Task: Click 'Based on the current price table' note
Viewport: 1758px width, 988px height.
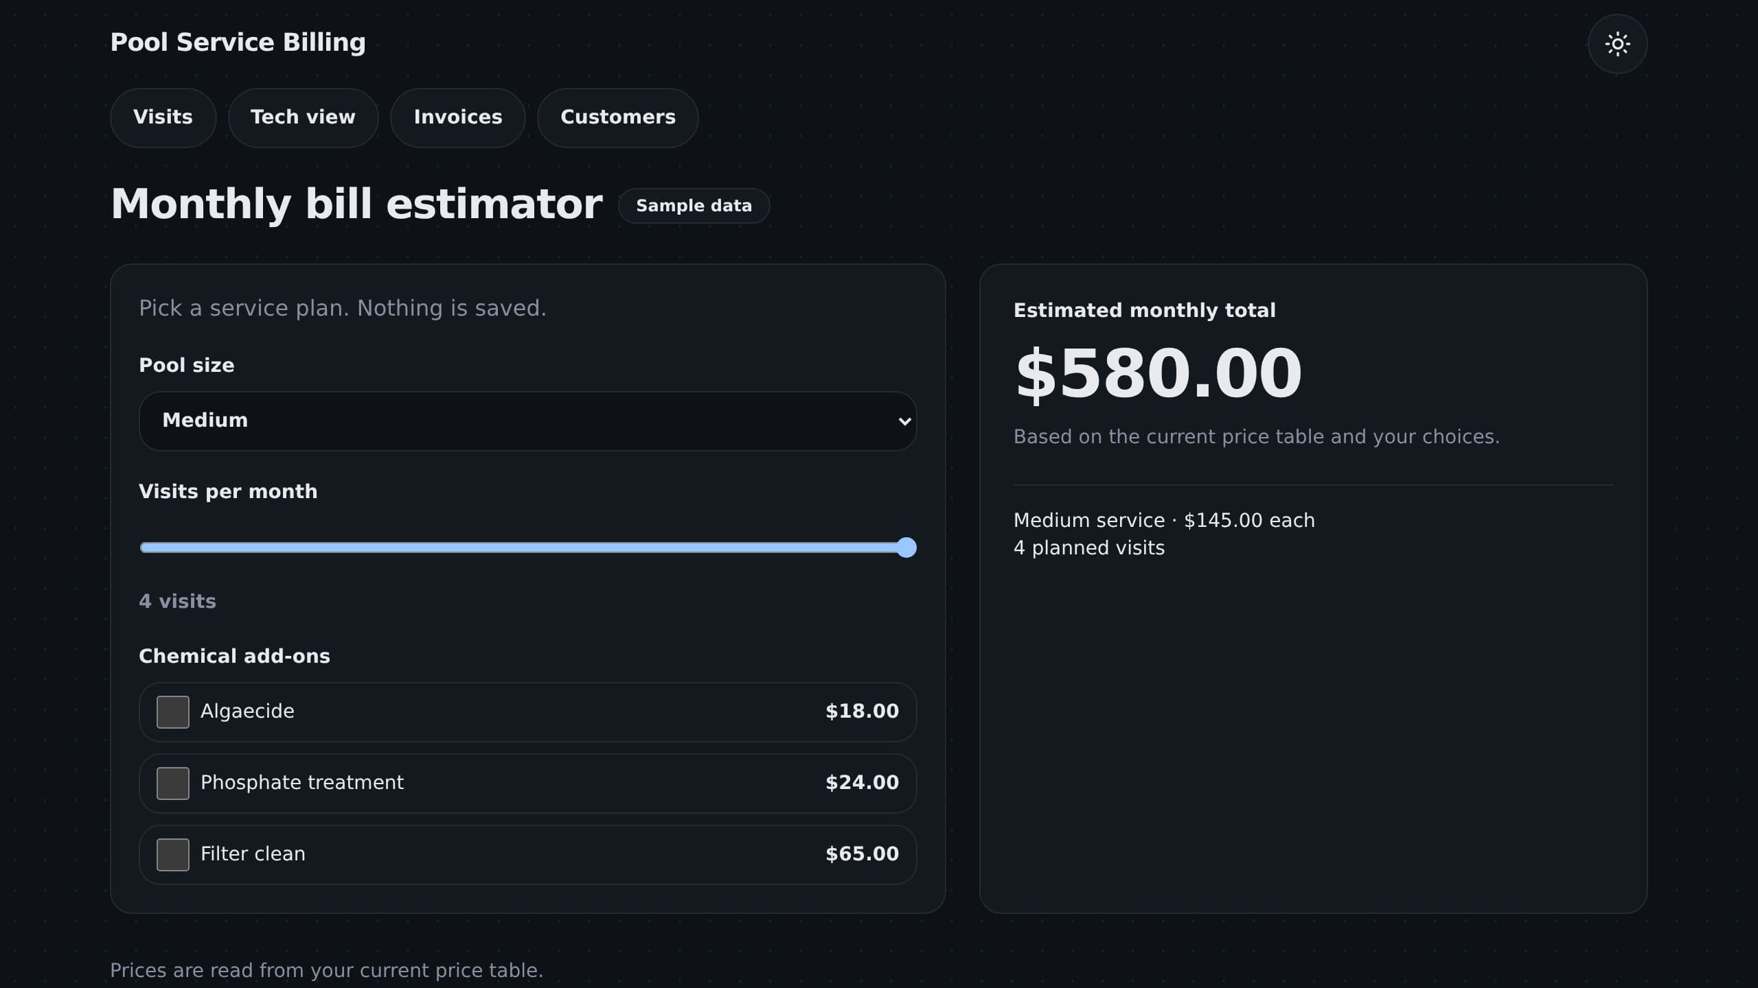Action: point(1256,437)
